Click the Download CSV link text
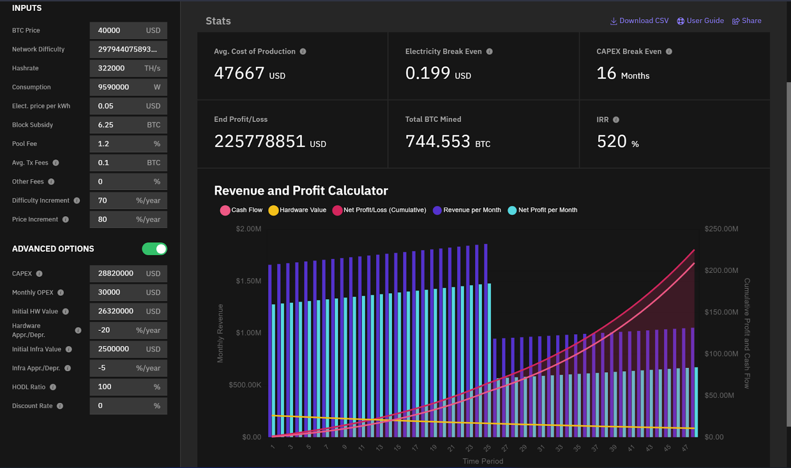Screen dimensions: 791x468 644,21
